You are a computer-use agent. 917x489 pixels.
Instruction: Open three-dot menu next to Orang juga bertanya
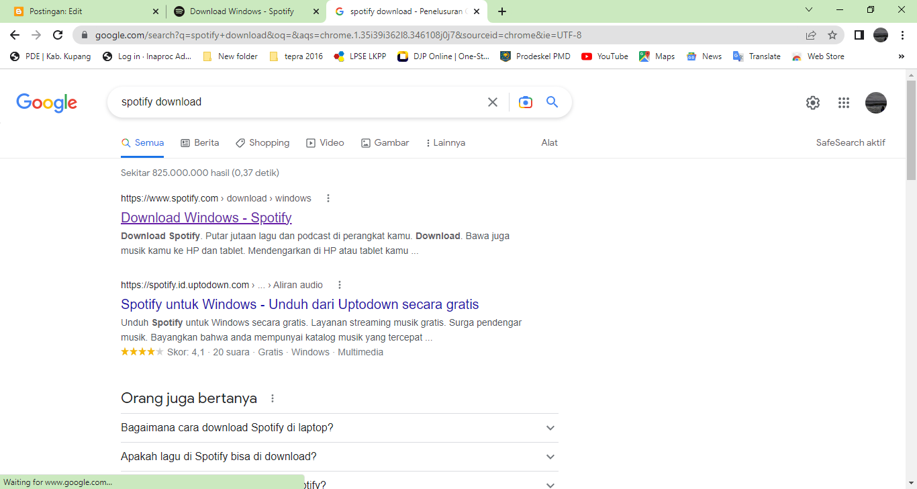tap(273, 398)
